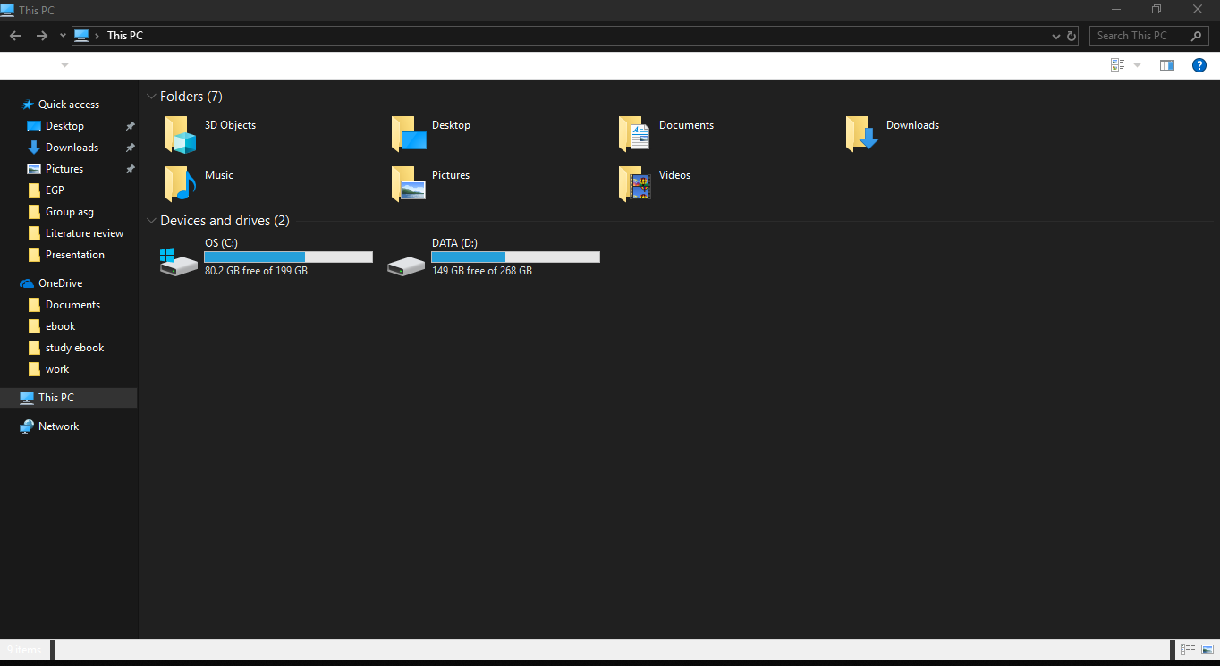1220x666 pixels.
Task: Open Help with the question mark icon
Action: (1199, 65)
